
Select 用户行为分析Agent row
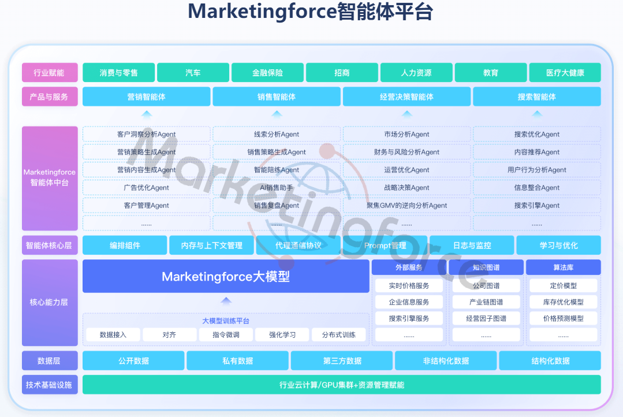tap(537, 170)
